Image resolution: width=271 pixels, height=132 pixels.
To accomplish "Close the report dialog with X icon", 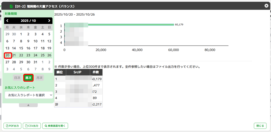I will point(266,6).
